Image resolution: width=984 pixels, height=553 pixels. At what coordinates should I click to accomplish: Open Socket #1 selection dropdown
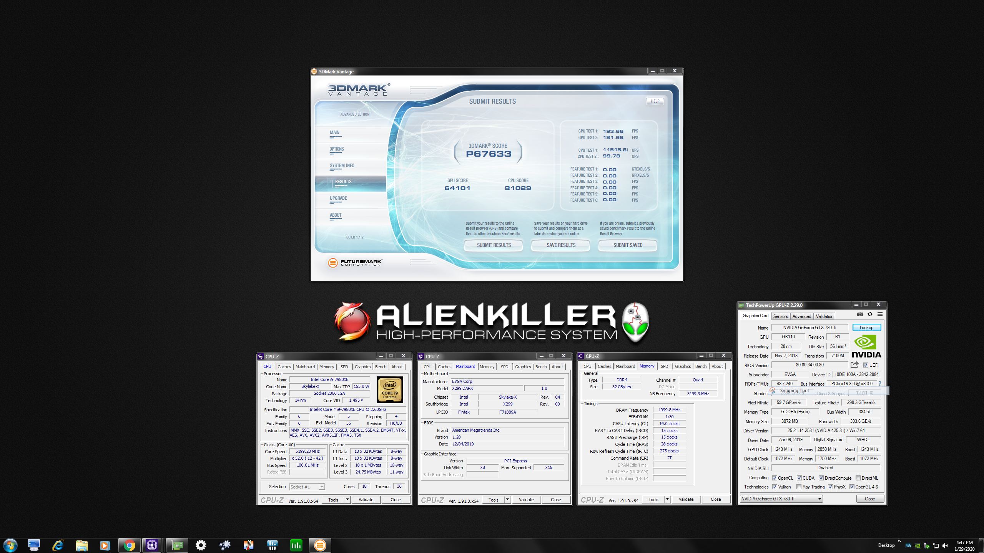pyautogui.click(x=322, y=487)
